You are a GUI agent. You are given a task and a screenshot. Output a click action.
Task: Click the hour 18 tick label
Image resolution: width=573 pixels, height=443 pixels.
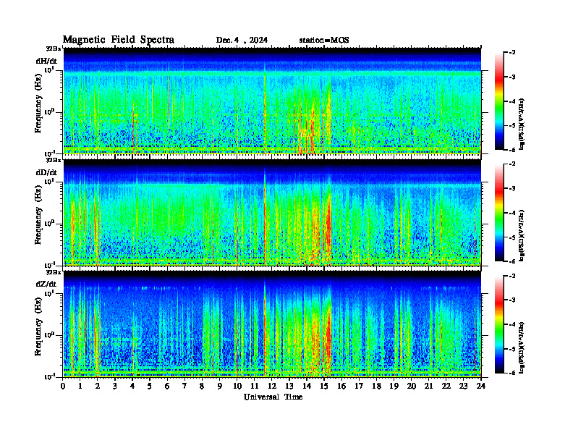point(377,387)
